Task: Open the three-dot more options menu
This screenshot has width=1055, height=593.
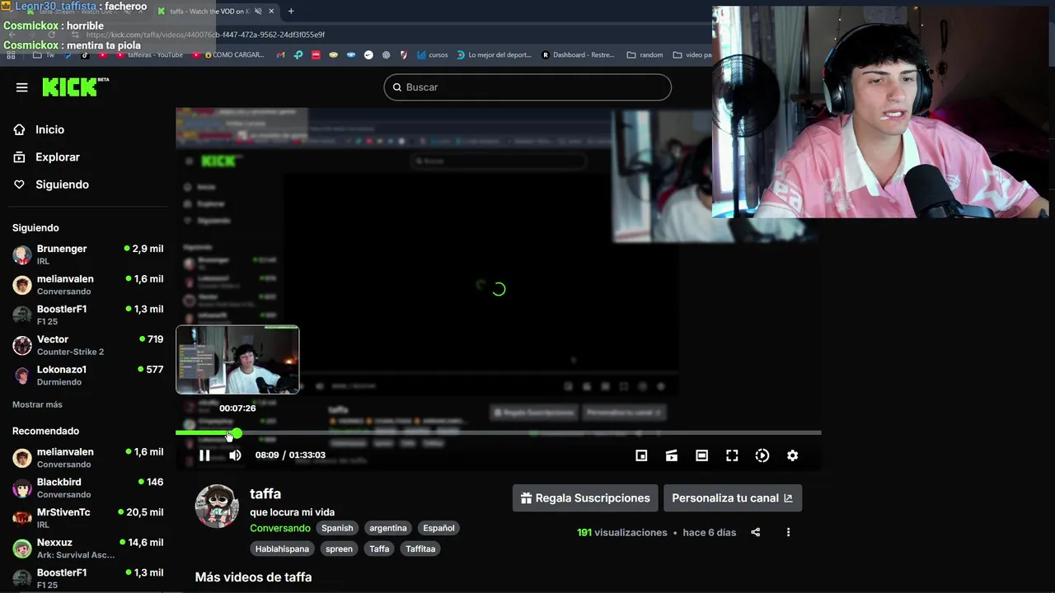Action: [788, 533]
